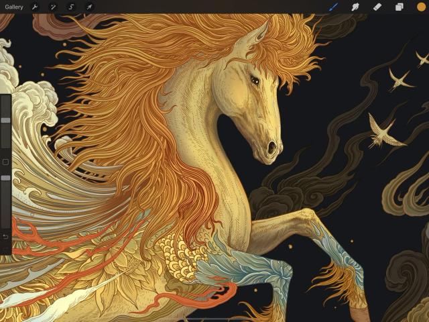
Task: Adjust the brush opacity slider handle
Action: (5, 178)
